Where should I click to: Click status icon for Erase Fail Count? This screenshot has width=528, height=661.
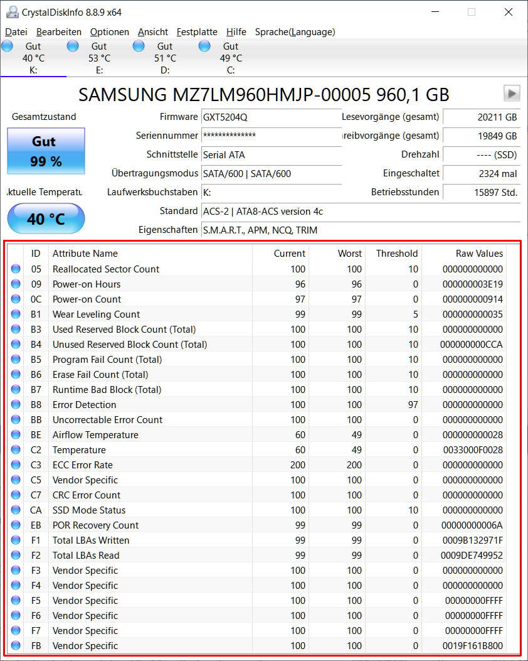[16, 374]
